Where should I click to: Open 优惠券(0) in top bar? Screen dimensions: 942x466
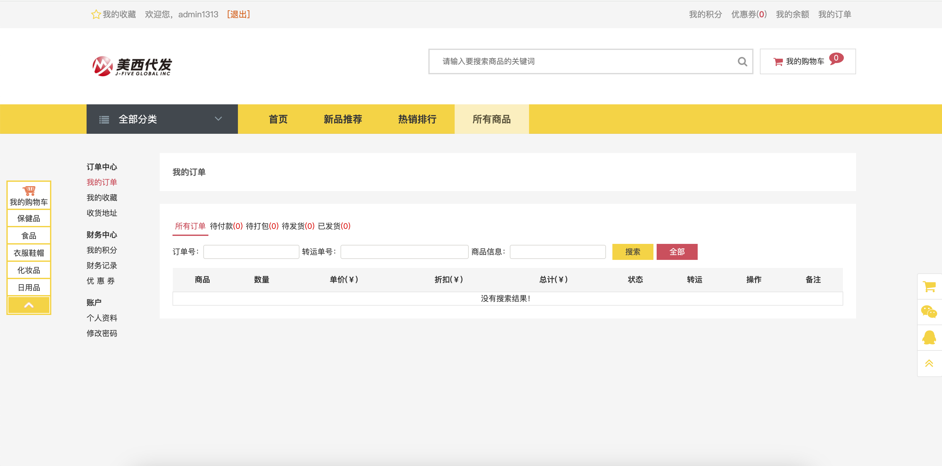[749, 14]
